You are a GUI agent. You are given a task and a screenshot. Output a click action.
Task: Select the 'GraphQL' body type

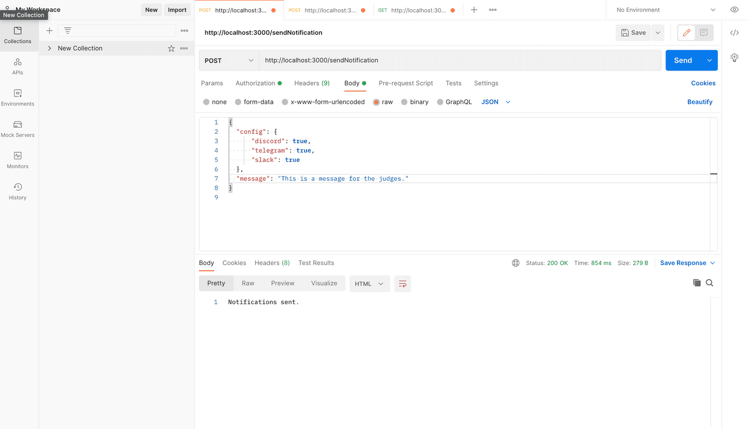(440, 102)
